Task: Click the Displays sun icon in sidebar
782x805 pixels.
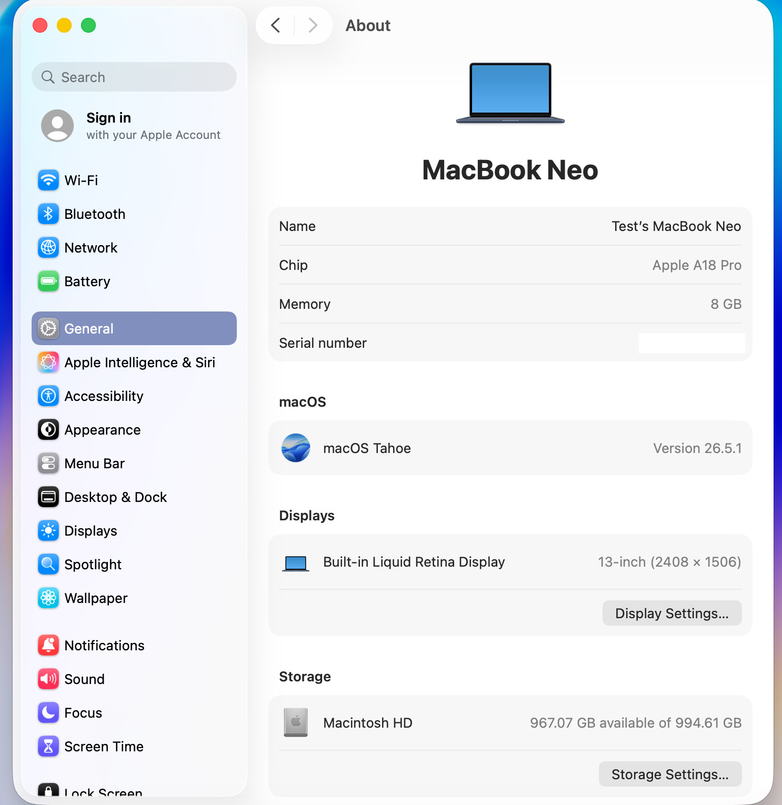Action: tap(48, 530)
